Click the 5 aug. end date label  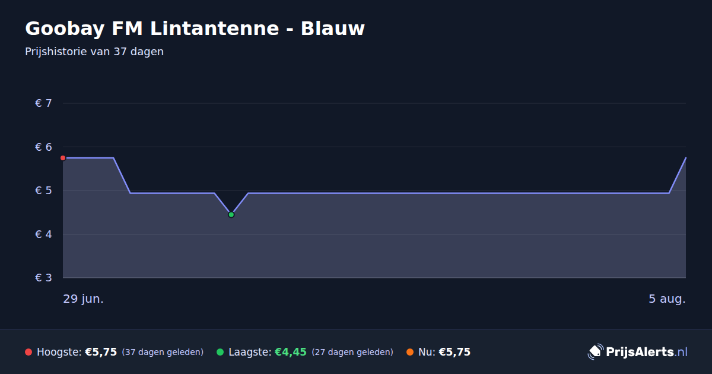[667, 299]
